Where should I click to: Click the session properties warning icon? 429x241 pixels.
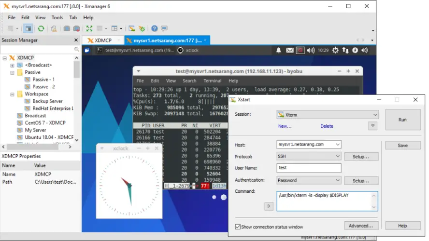pos(54,28)
